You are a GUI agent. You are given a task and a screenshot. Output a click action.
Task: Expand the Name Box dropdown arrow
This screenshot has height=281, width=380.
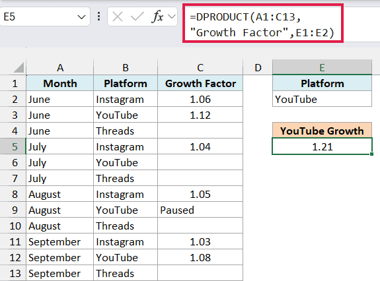(x=81, y=17)
